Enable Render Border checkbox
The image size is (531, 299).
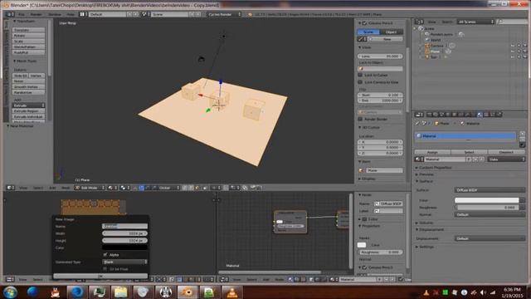pos(360,119)
